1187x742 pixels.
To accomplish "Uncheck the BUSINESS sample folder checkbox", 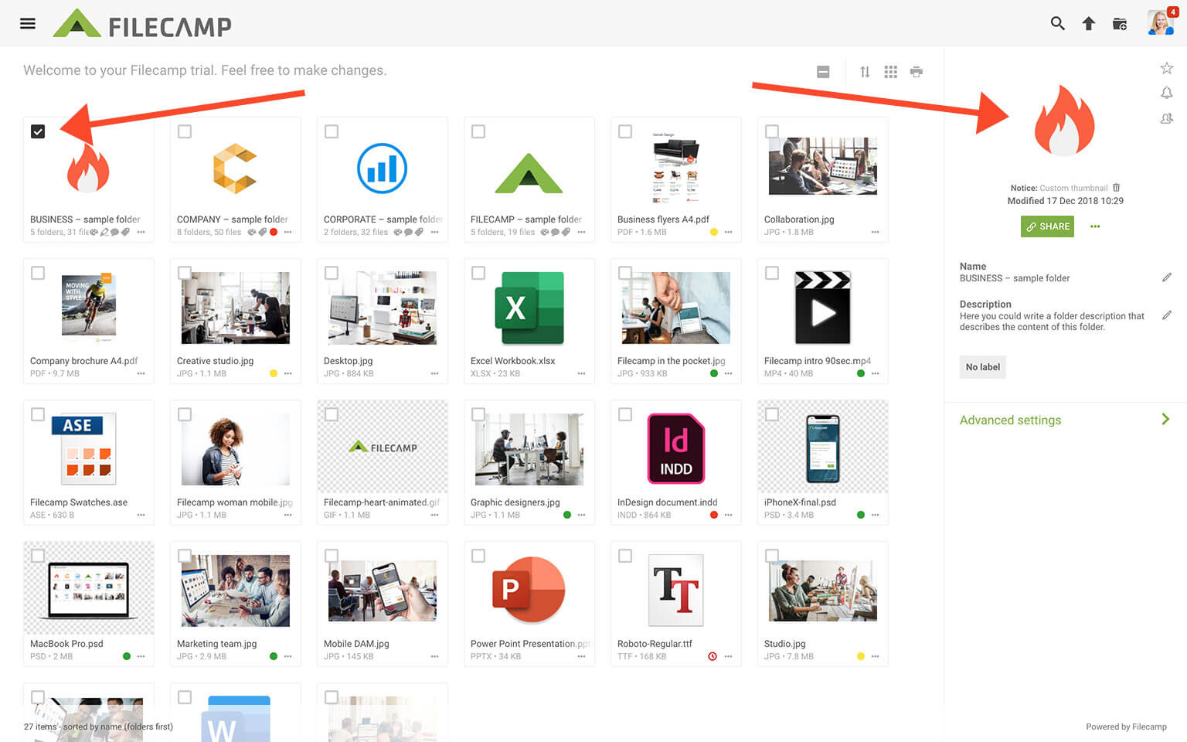I will click(x=38, y=131).
